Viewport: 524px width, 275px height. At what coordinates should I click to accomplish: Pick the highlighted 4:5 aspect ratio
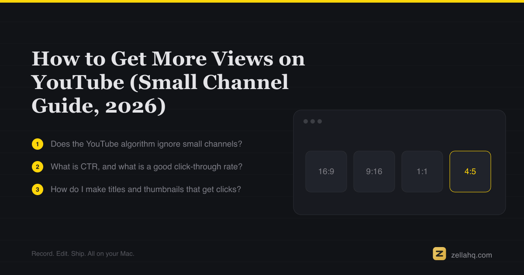pos(470,172)
